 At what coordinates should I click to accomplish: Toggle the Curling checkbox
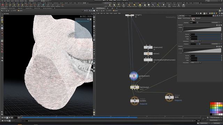tap(191, 20)
